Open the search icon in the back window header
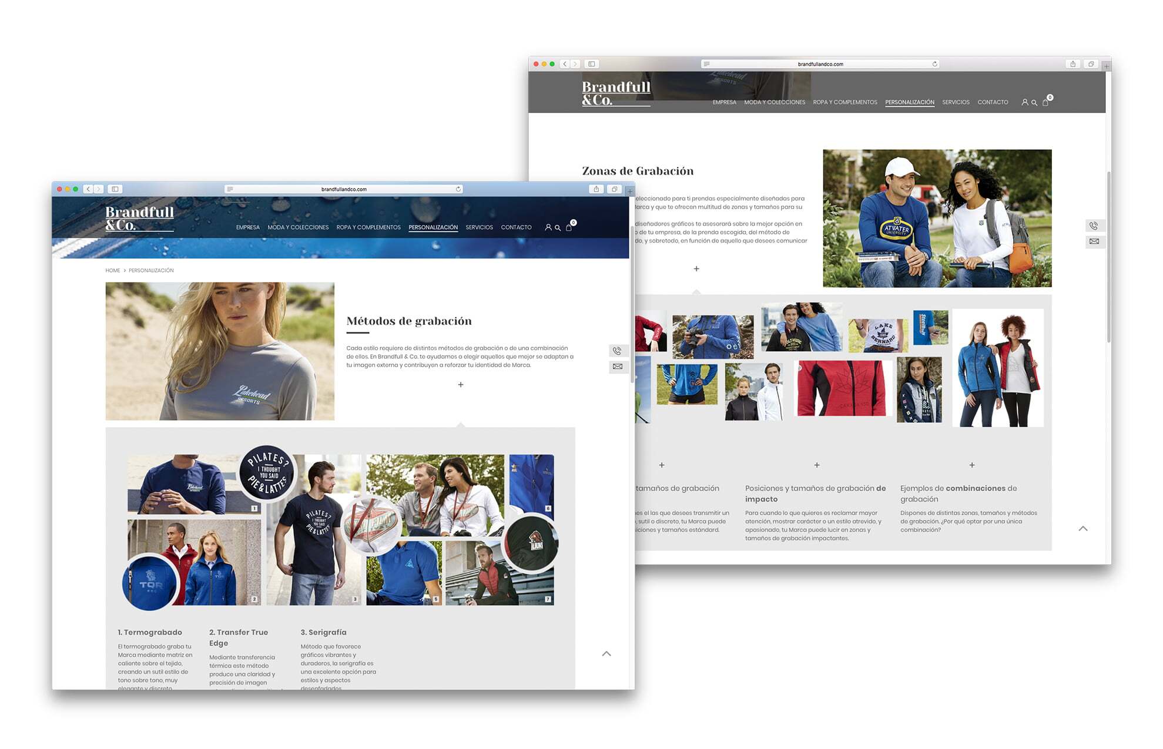 coord(1034,102)
